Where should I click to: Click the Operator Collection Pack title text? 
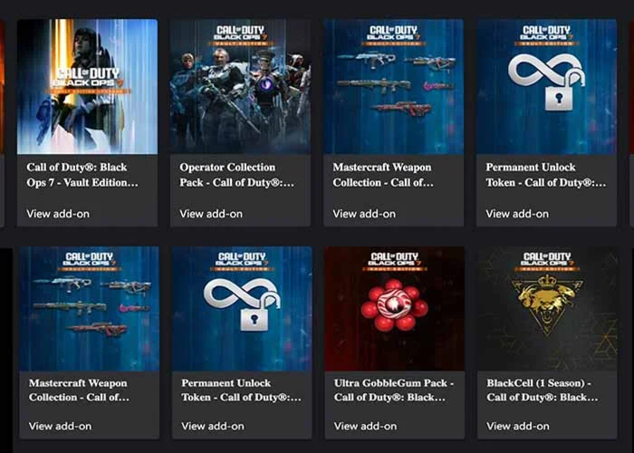click(x=237, y=175)
